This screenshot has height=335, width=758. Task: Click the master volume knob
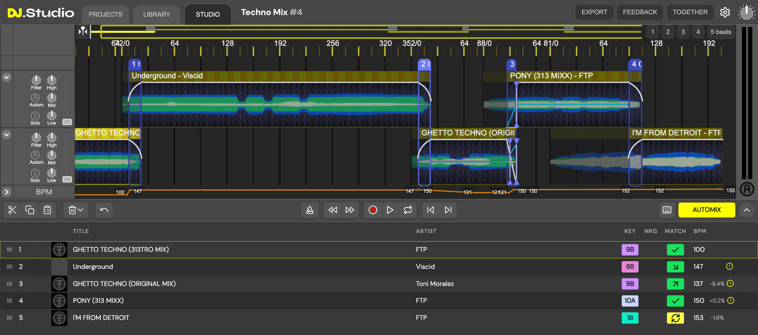click(746, 12)
